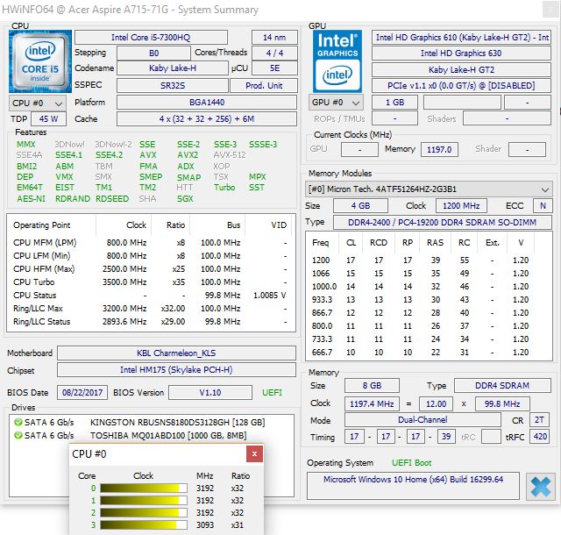Expand the Micron Tech memory module dropdown
The width and height of the screenshot is (561, 535).
429,189
